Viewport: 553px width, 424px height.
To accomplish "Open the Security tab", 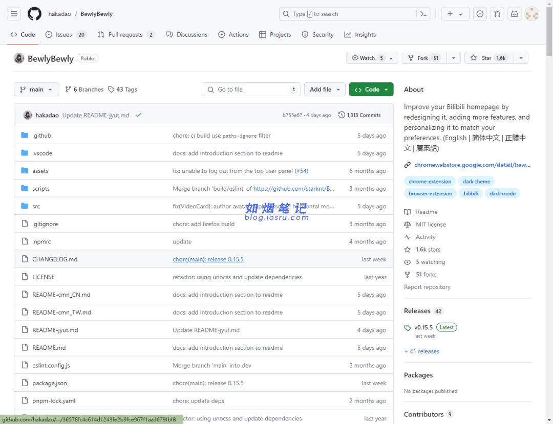I will click(318, 34).
